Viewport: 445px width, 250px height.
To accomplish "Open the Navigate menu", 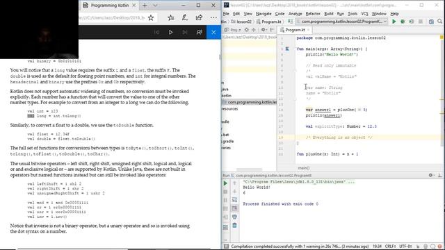I will (x=264, y=14).
